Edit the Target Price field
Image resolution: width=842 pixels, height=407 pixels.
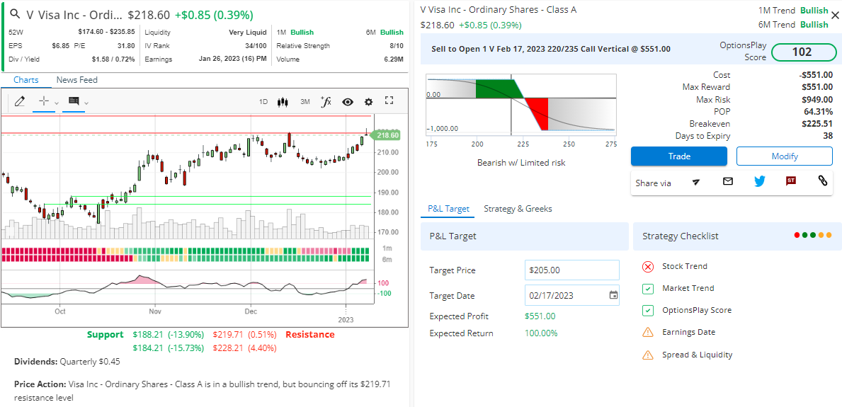pos(572,270)
